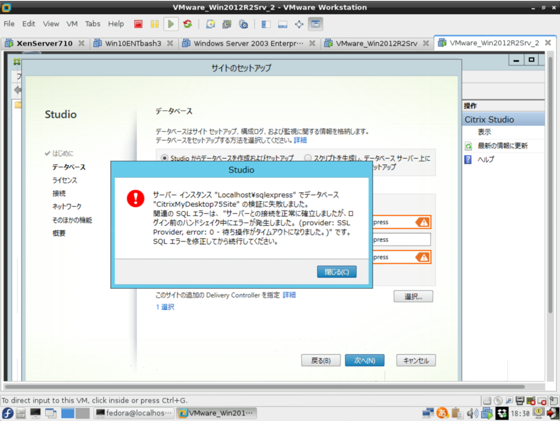Click the Take Snapshot toolbar icon
Image resolution: width=560 pixels, height=421 pixels.
coord(211,24)
